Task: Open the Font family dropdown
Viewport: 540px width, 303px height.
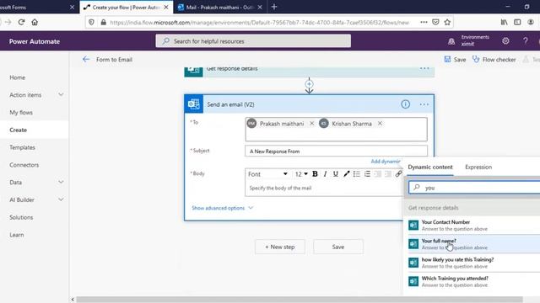Action: coord(267,174)
